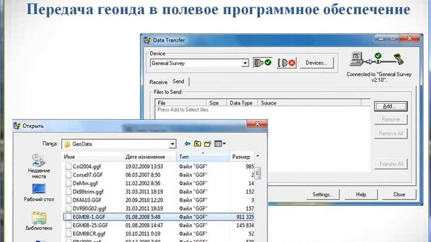Open the view menu icon dropdown
Image resolution: width=431 pixels, height=242 pixels.
[220, 144]
